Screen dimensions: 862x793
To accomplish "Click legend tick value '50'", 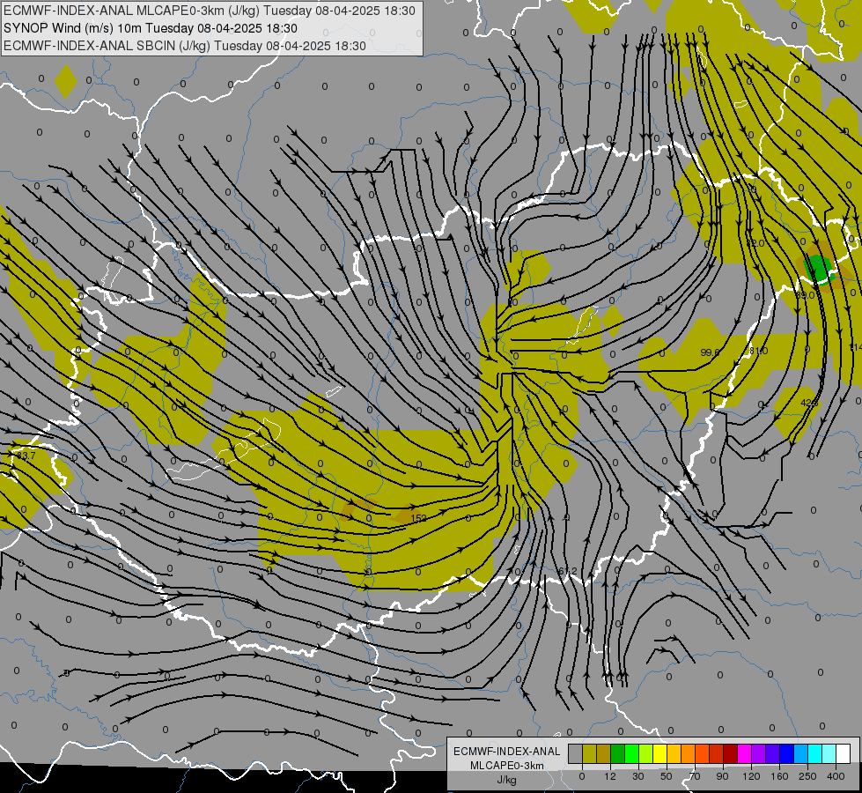I will point(667,776).
